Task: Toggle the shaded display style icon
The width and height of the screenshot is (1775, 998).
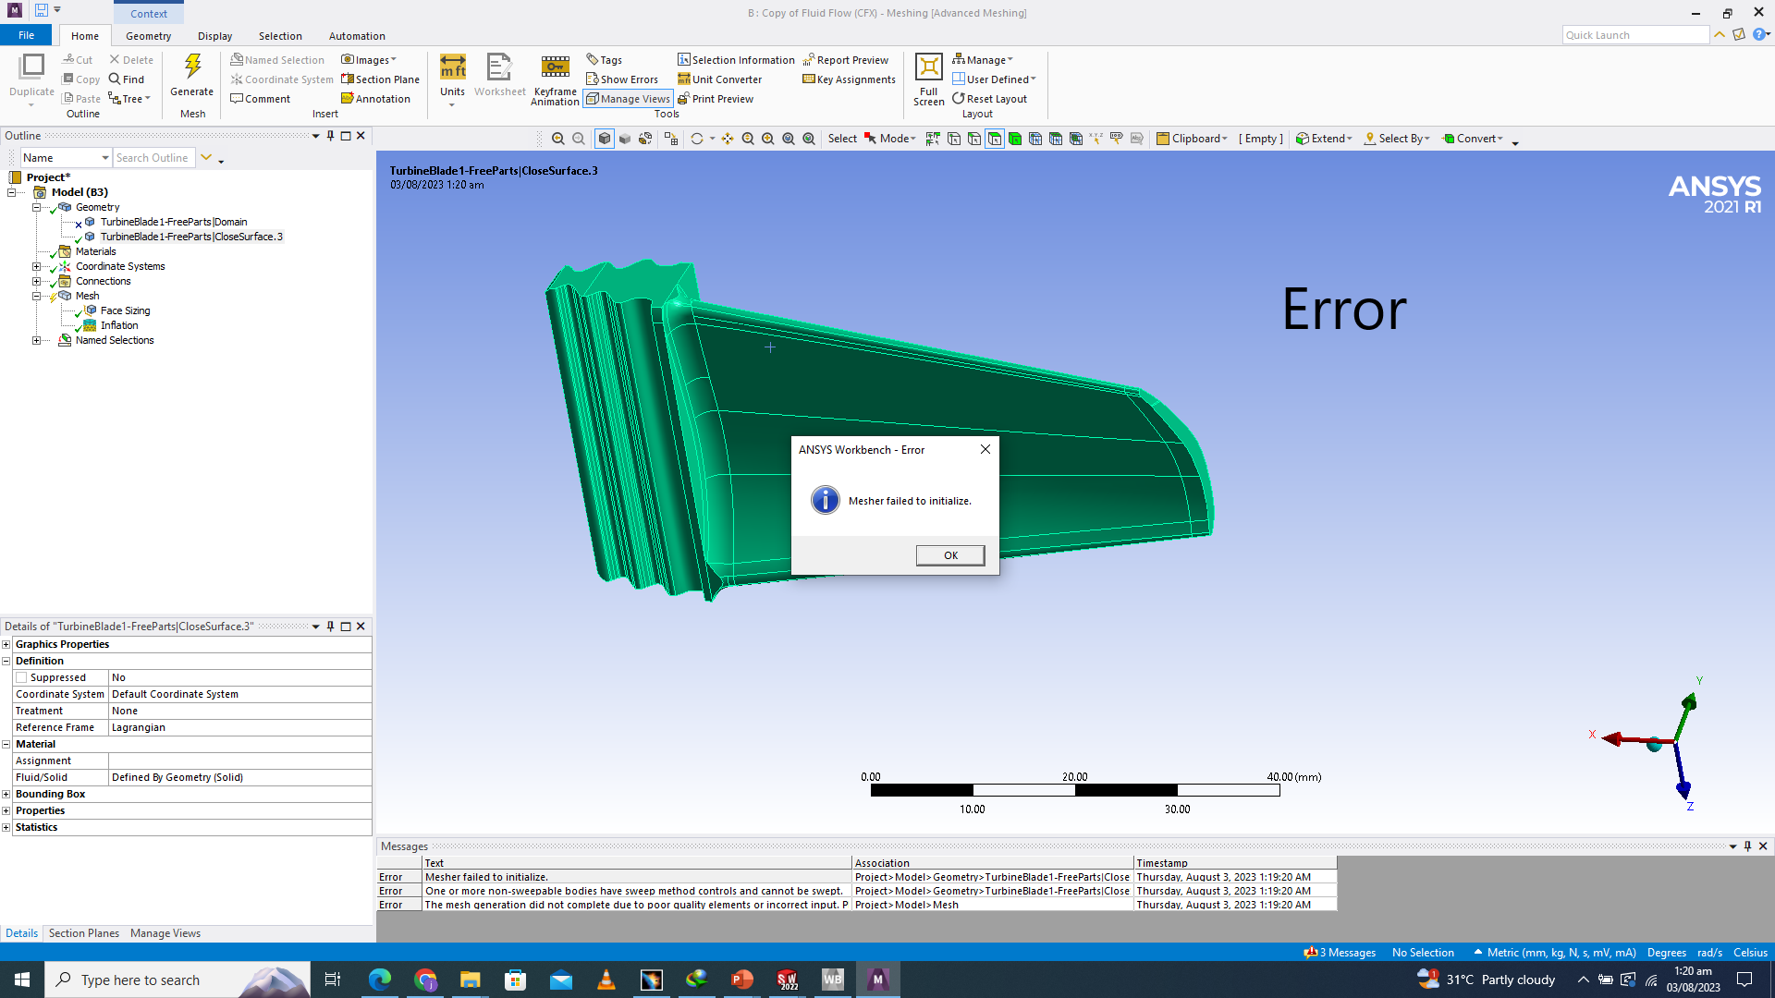Action: click(625, 139)
